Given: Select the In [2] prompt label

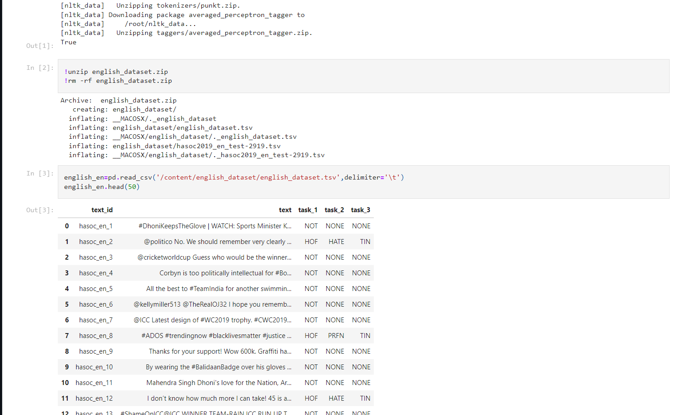Looking at the screenshot, I should pyautogui.click(x=40, y=68).
